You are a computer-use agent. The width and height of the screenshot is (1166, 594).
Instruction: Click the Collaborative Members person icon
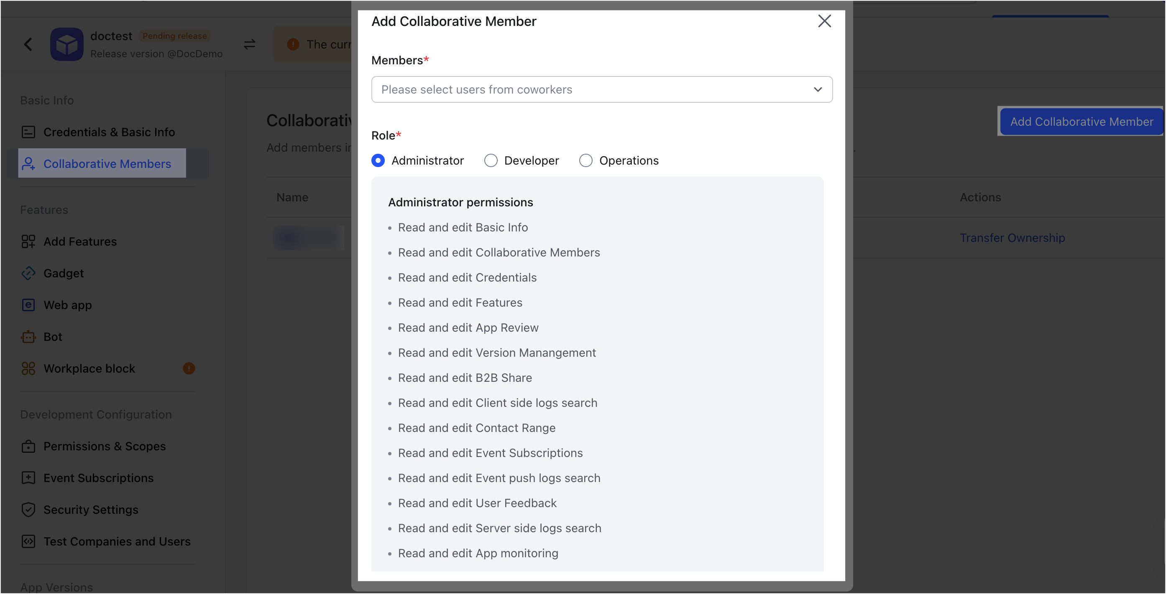28,164
